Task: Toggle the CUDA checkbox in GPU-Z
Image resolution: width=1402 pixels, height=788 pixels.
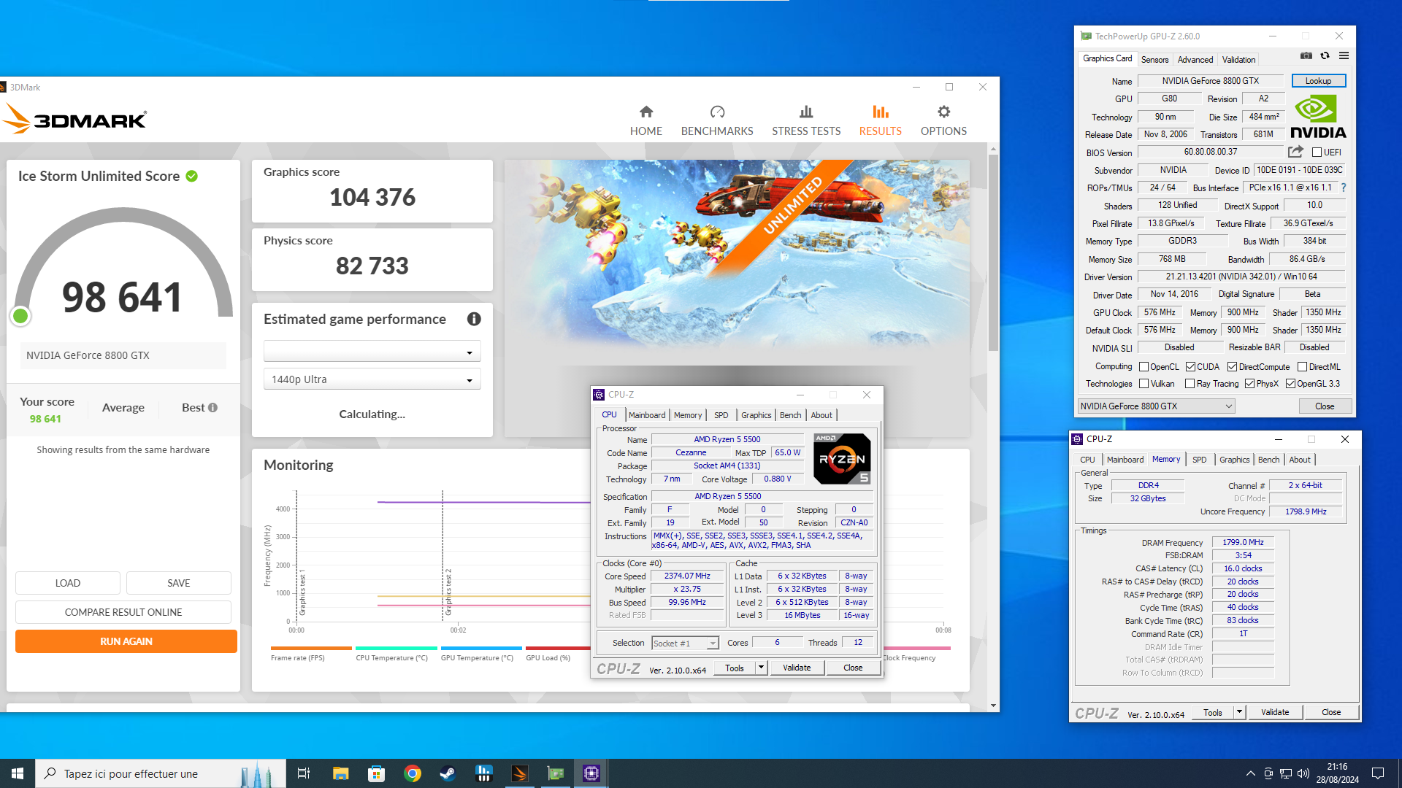Action: (x=1190, y=367)
